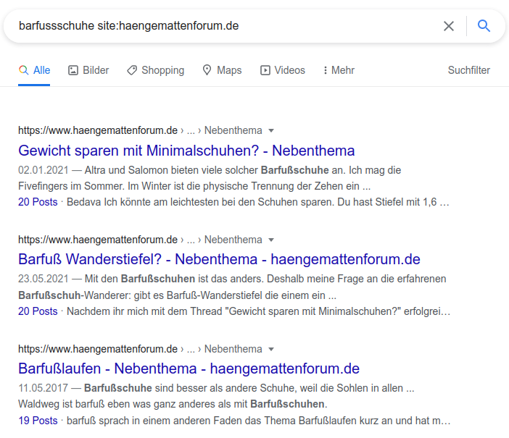The image size is (509, 438).
Task: Click into the search query input field
Action: coord(218,26)
